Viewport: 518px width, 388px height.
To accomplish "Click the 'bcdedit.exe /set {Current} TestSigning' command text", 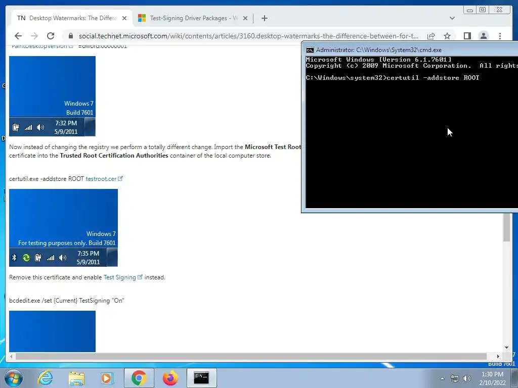I will coord(67,301).
